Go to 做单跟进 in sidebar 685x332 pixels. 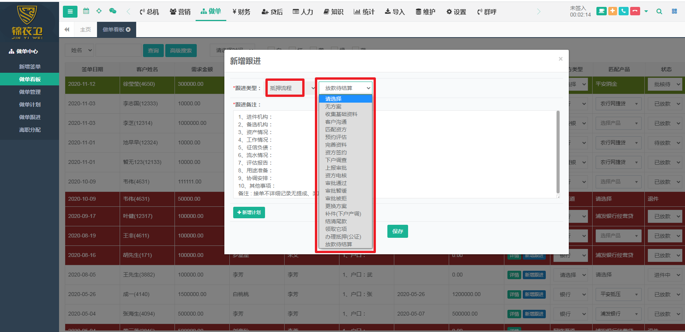coord(30,117)
